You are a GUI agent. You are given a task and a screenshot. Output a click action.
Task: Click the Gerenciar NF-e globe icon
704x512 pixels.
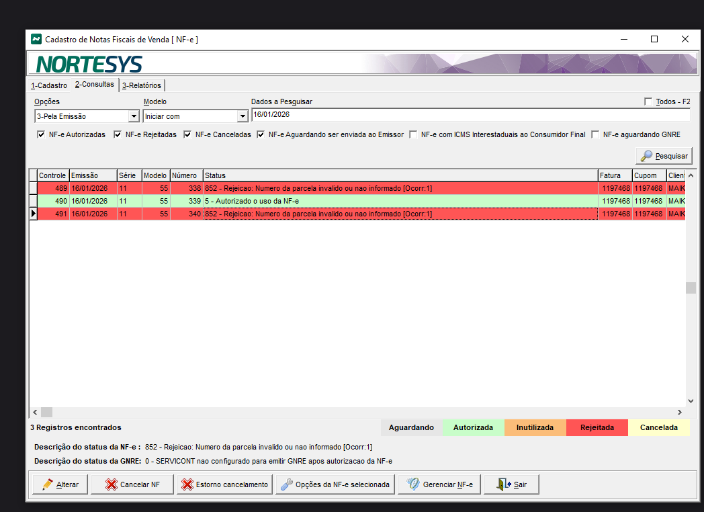412,484
